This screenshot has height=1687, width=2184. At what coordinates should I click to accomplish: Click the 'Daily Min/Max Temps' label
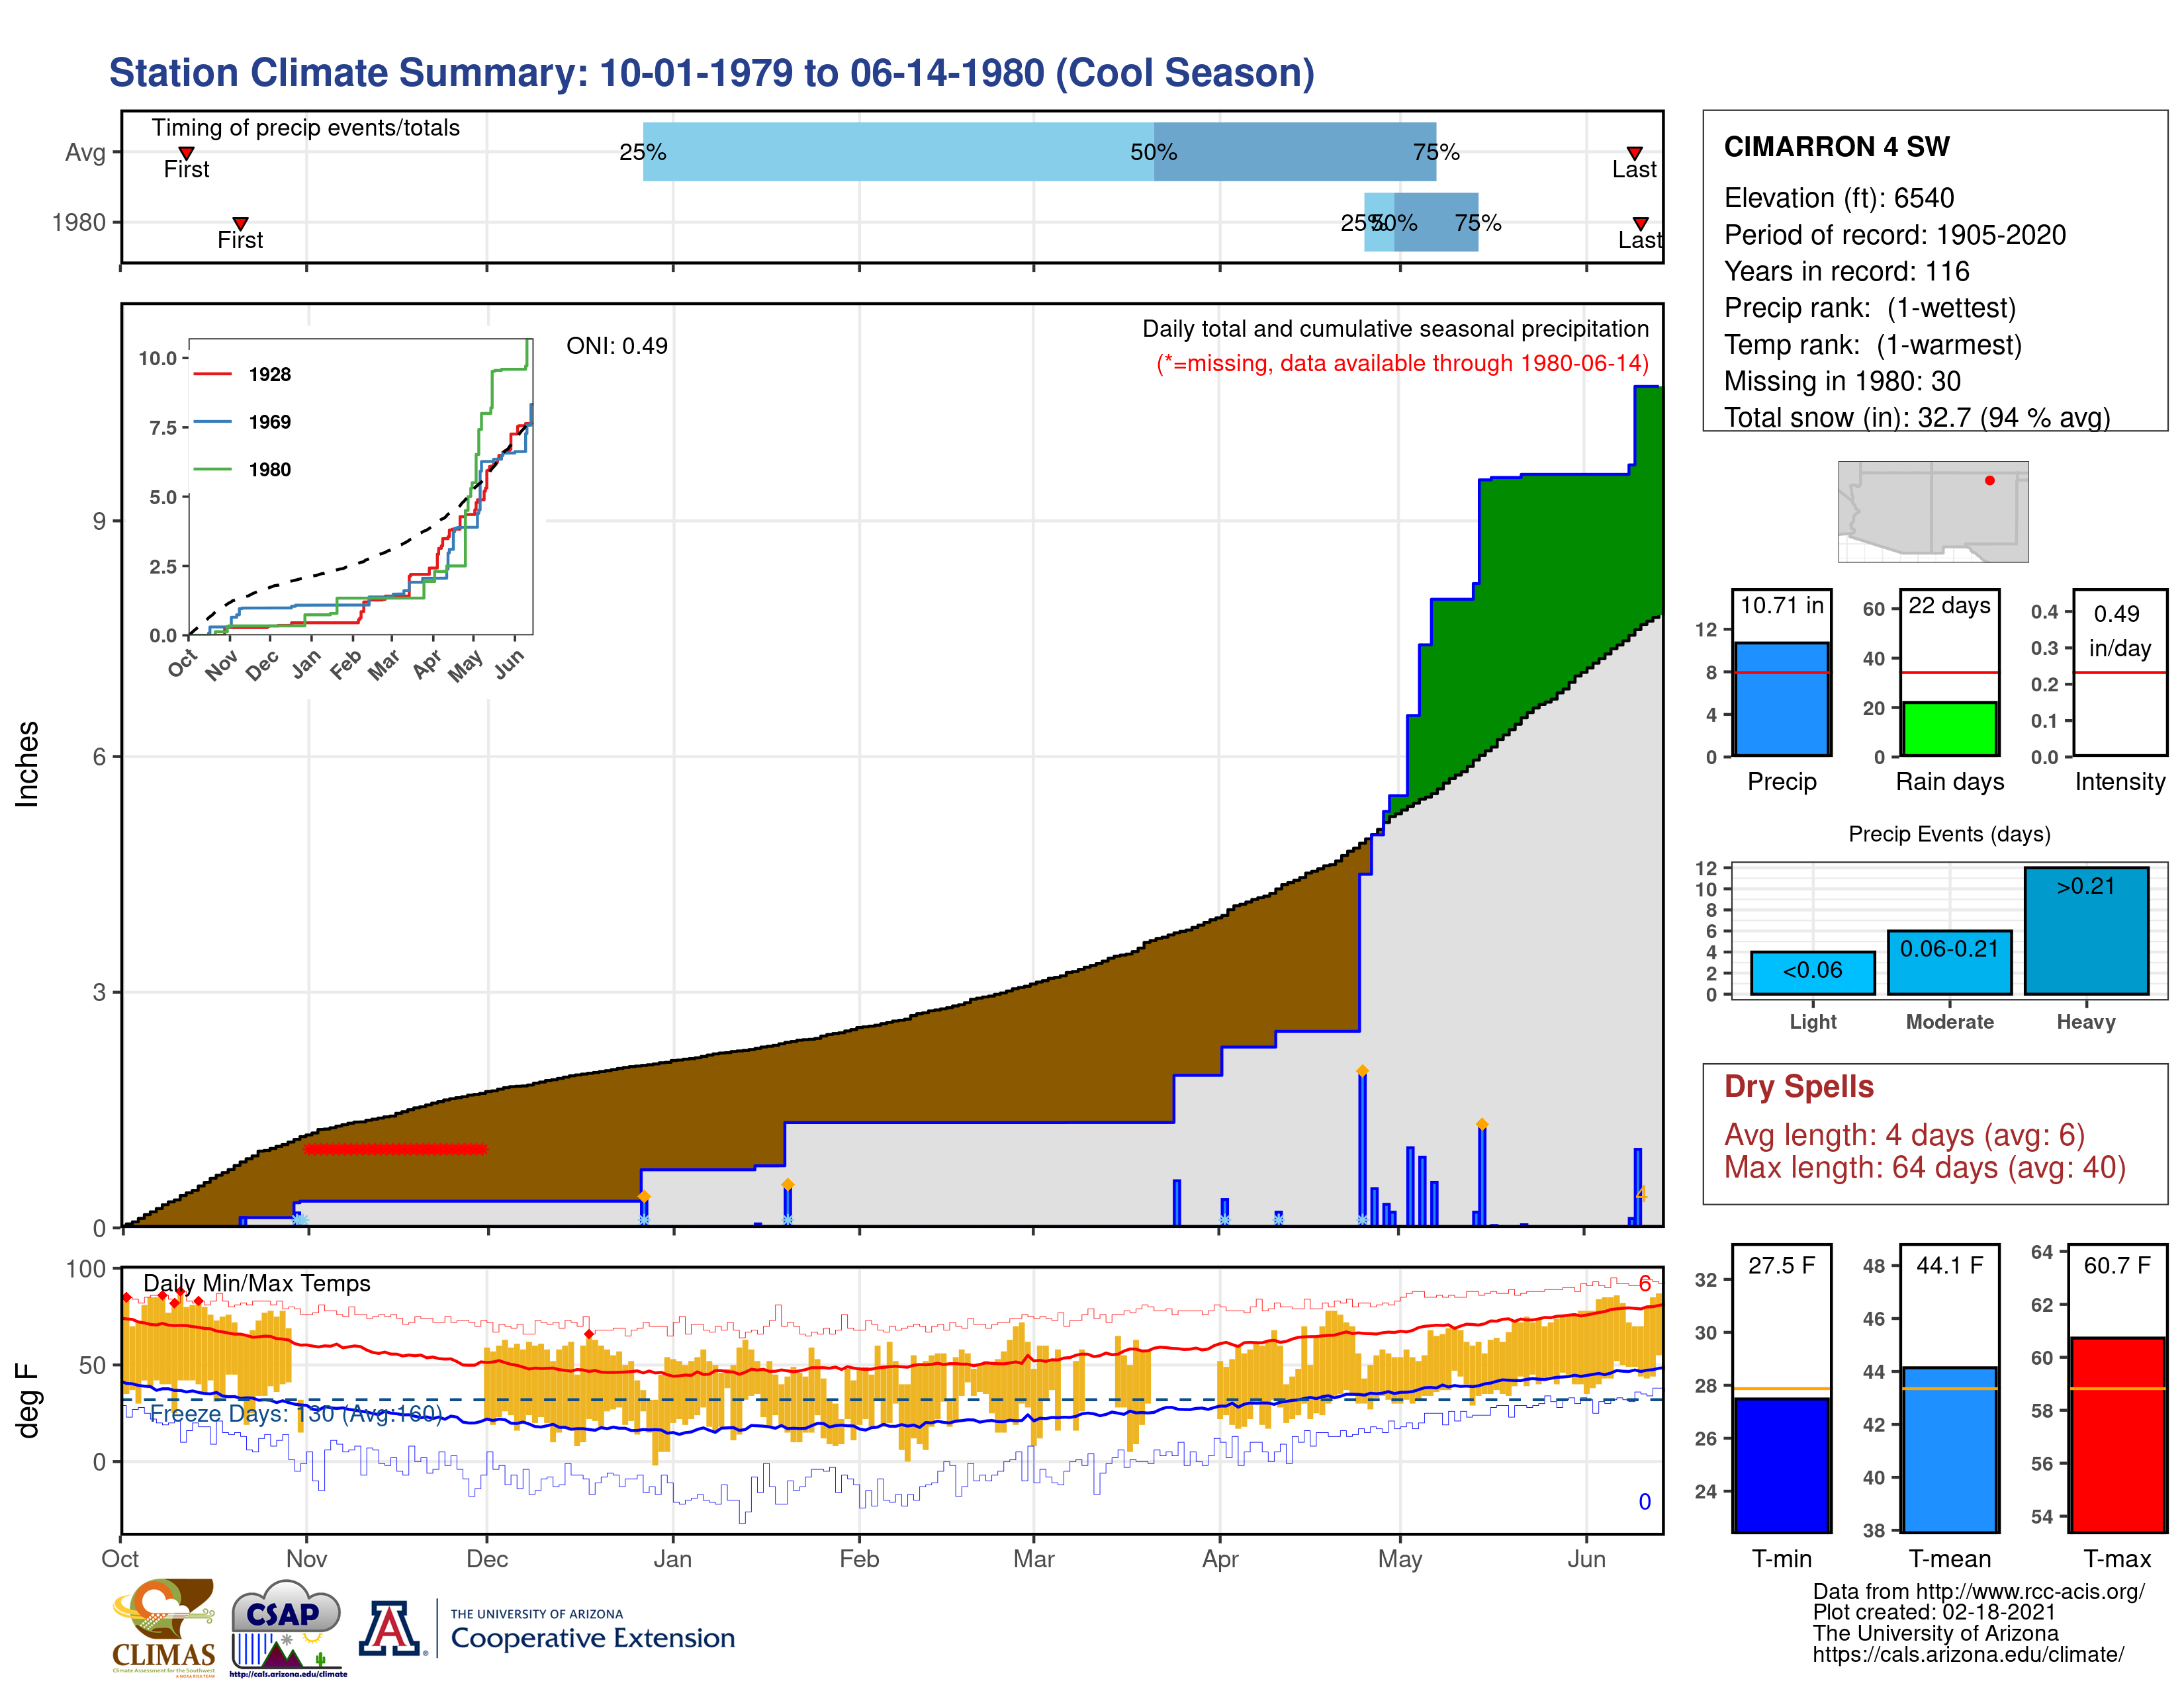(256, 1283)
